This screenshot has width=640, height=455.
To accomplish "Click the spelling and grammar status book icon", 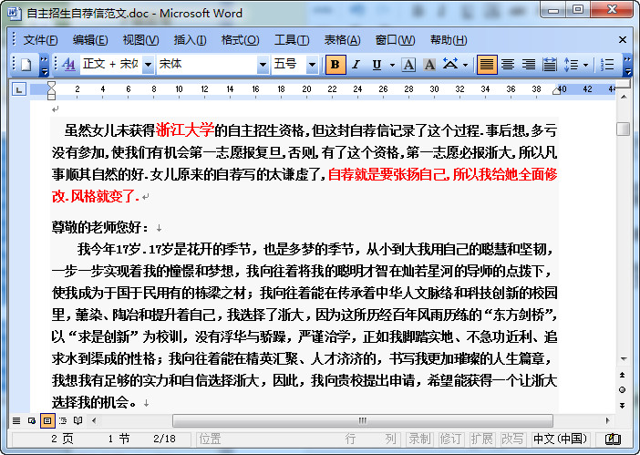I will point(613,439).
